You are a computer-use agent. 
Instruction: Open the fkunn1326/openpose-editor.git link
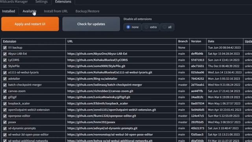coord(102,116)
